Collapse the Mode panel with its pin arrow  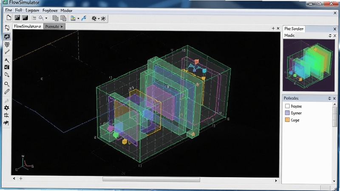pyautogui.click(x=330, y=36)
